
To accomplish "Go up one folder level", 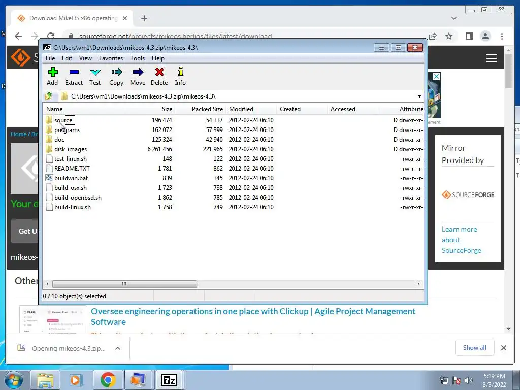I will coord(49,96).
